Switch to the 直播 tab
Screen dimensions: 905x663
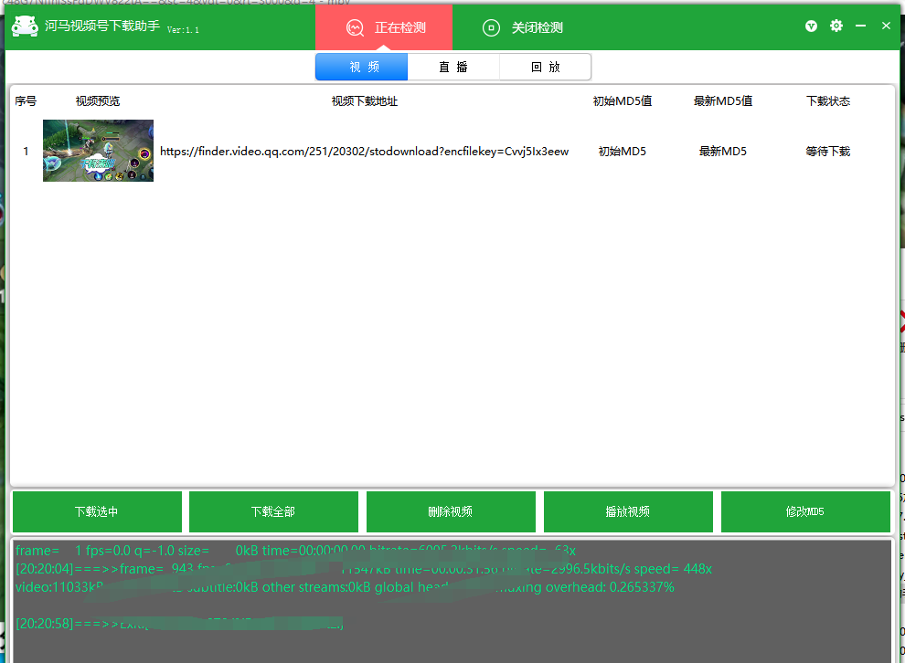coord(453,67)
